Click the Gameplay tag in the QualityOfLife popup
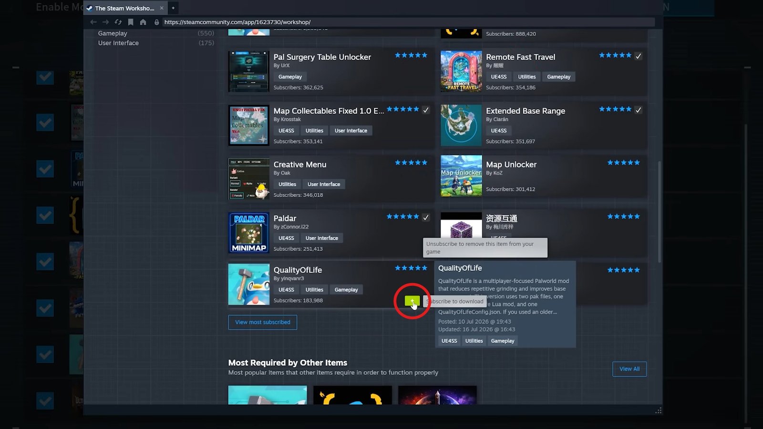The image size is (763, 429). [503, 341]
